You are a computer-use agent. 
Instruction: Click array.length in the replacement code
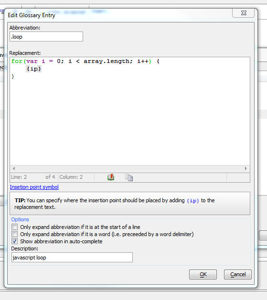click(107, 61)
